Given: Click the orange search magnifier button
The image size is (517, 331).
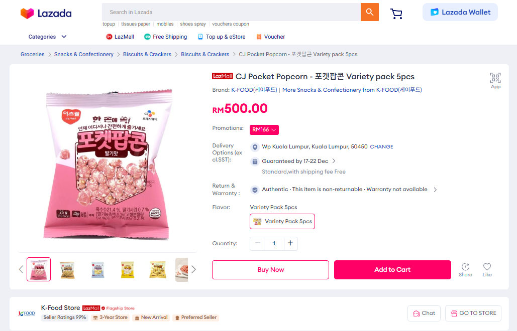Looking at the screenshot, I should tap(369, 12).
